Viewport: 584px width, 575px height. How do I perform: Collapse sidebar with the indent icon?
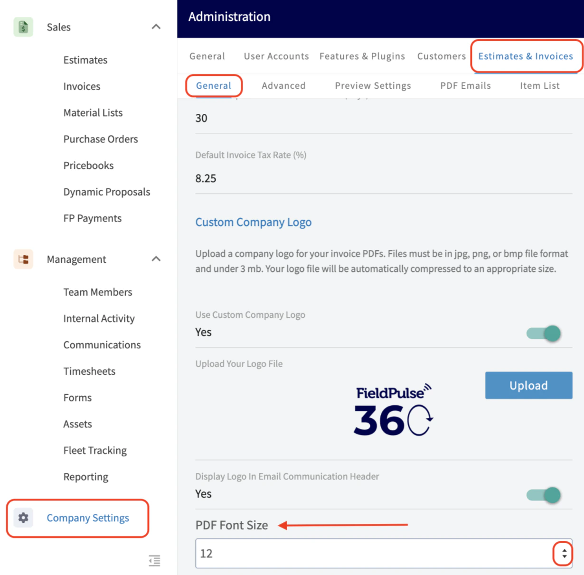point(154,560)
